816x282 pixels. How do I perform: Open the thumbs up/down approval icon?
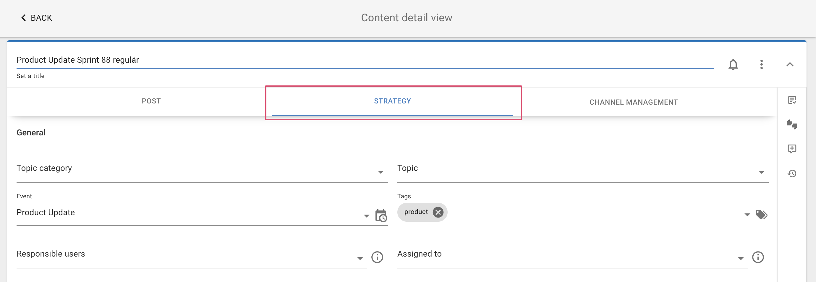pos(792,124)
